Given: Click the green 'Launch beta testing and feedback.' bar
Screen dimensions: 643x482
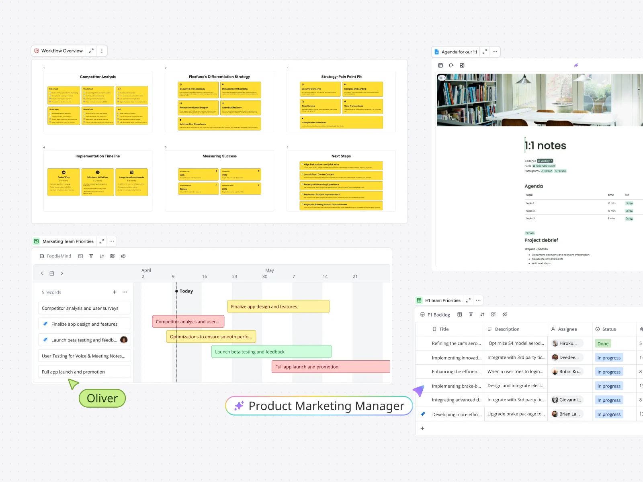Looking at the screenshot, I should tap(272, 352).
